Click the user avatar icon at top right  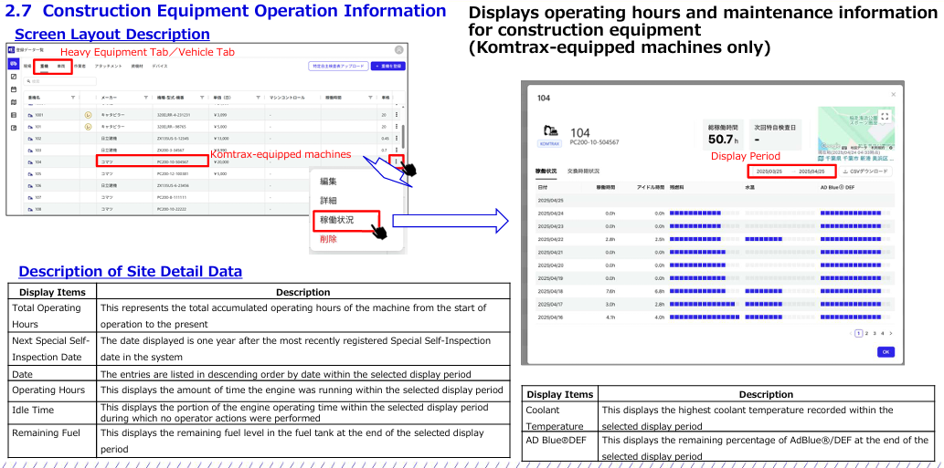coord(398,49)
